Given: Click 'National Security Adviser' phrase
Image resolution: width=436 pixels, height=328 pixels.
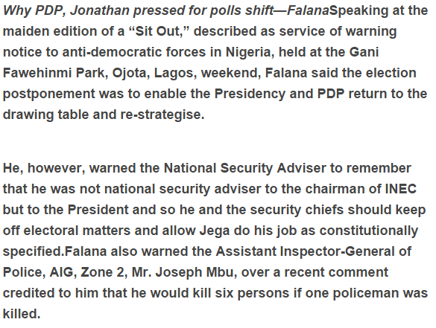Looking at the screenshot, I should 244,168.
